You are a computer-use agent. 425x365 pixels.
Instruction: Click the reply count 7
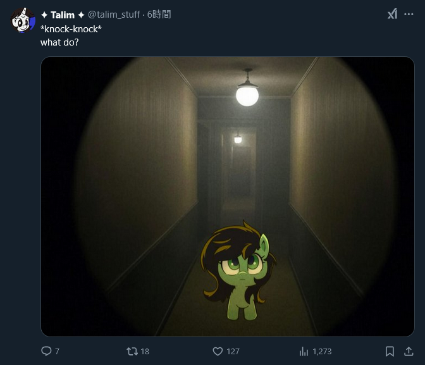pos(57,352)
